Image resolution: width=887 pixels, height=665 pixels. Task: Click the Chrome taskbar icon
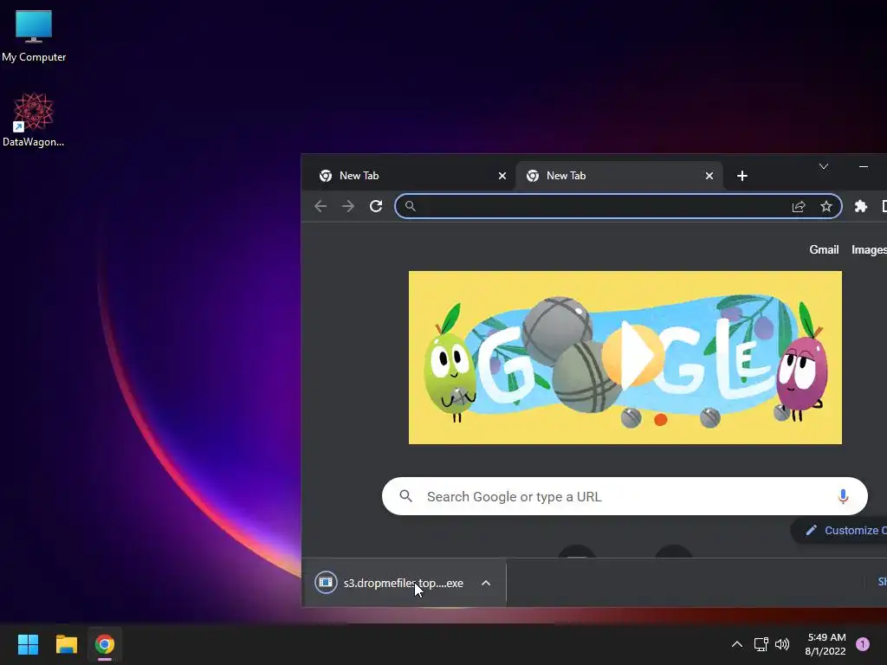[x=105, y=644]
